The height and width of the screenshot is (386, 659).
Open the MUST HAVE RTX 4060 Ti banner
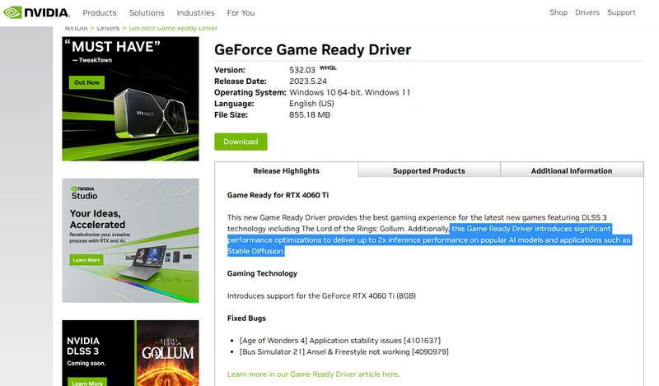coord(131,99)
